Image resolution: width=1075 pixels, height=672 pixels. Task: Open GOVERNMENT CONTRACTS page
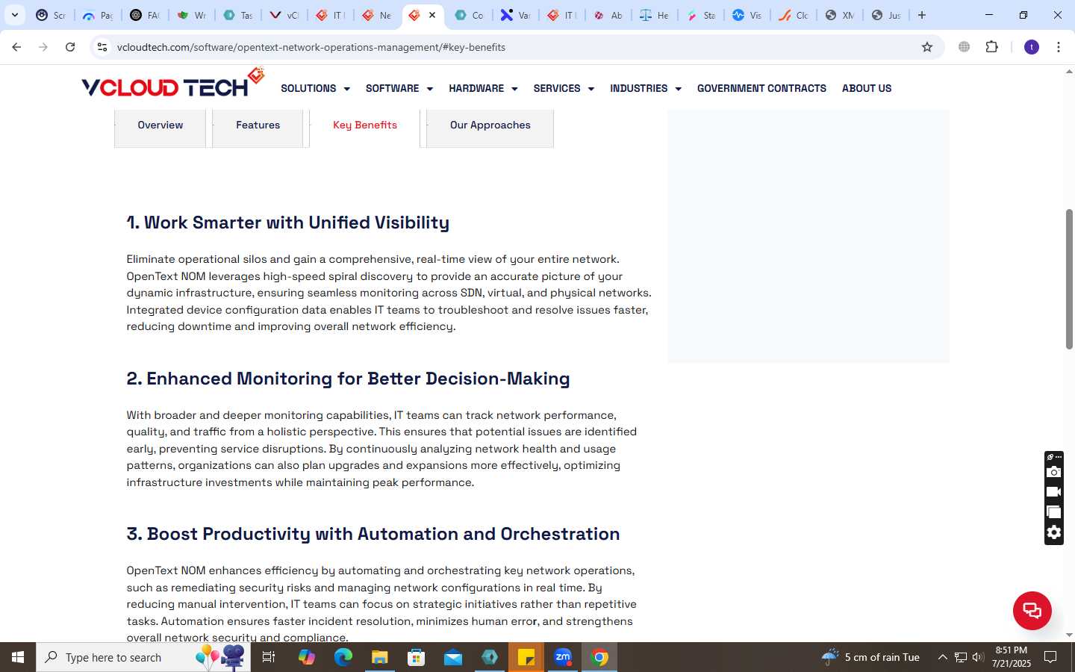(x=761, y=88)
